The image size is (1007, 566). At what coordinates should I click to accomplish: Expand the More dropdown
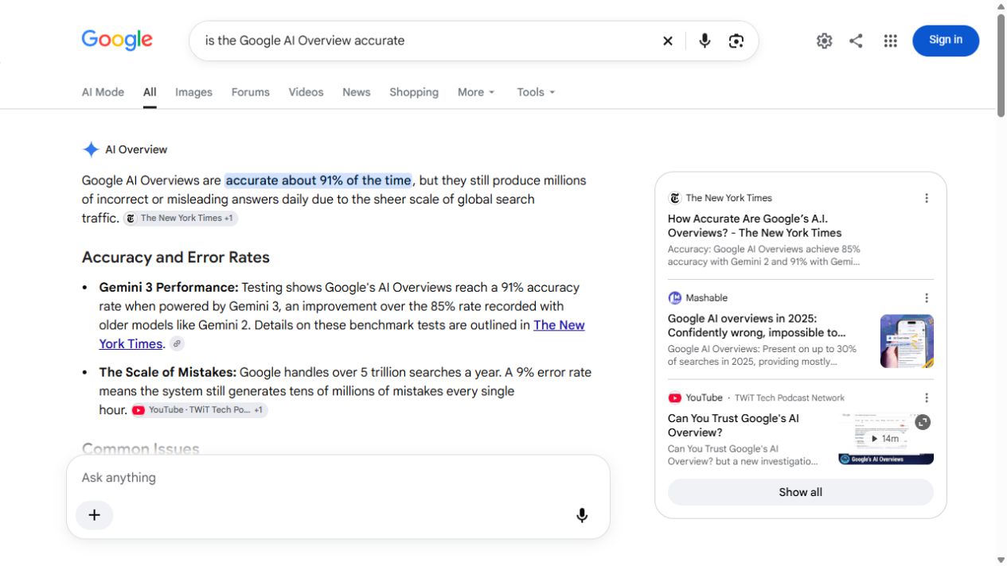[x=476, y=92]
